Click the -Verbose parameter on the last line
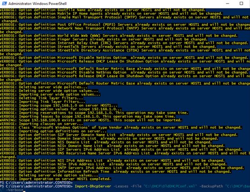Screen dimensions: 250x192 pos(14,190)
